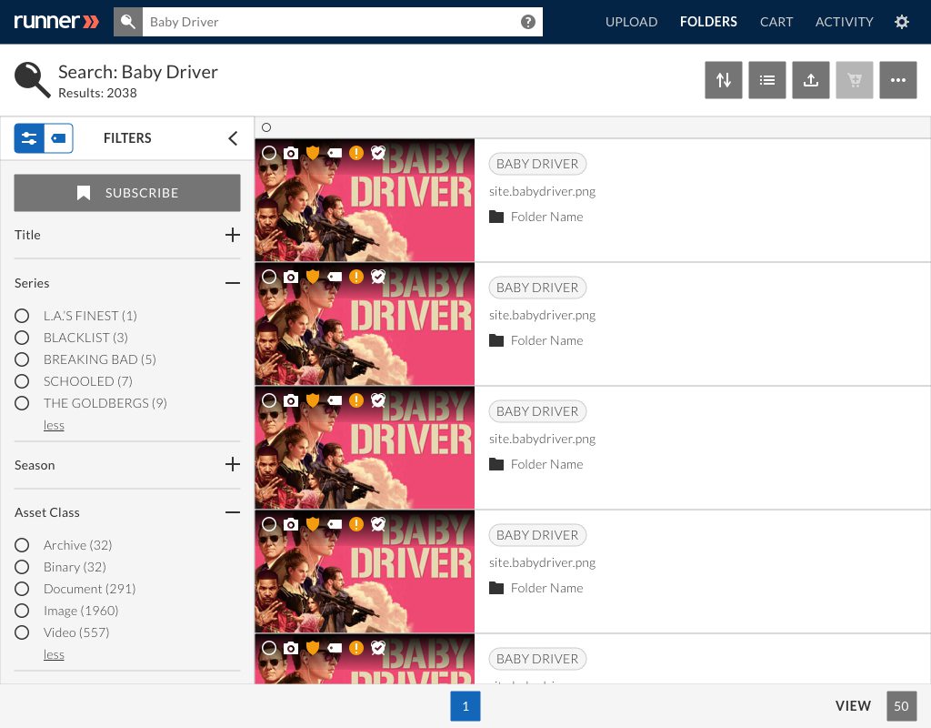Select Binary asset class filter
Image resolution: width=931 pixels, height=728 pixels.
(22, 567)
